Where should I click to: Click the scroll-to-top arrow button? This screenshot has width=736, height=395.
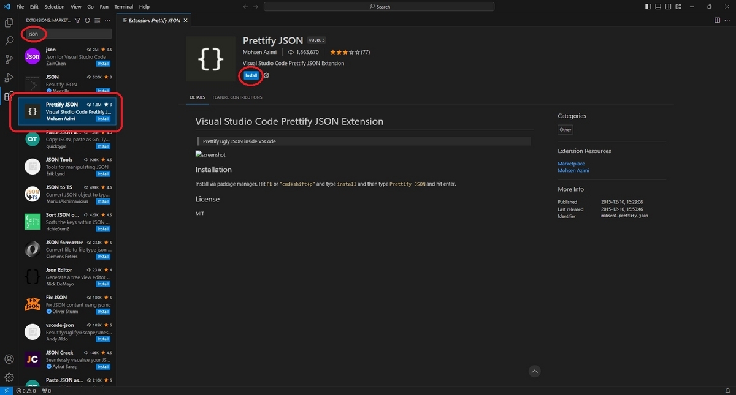534,371
